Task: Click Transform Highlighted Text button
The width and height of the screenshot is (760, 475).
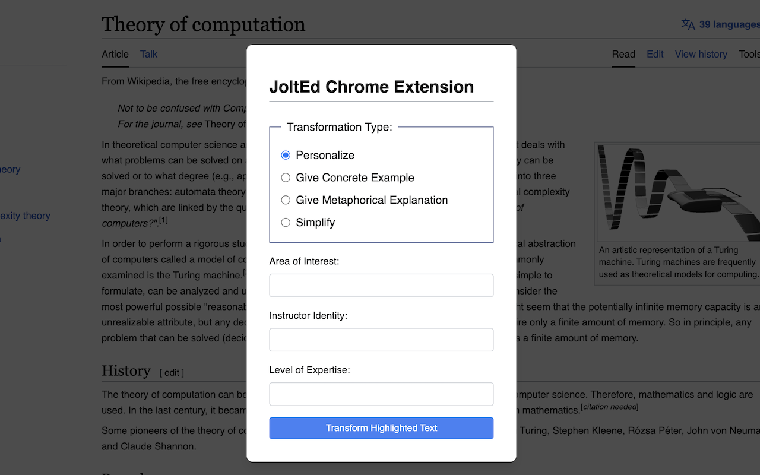Action: (x=381, y=427)
